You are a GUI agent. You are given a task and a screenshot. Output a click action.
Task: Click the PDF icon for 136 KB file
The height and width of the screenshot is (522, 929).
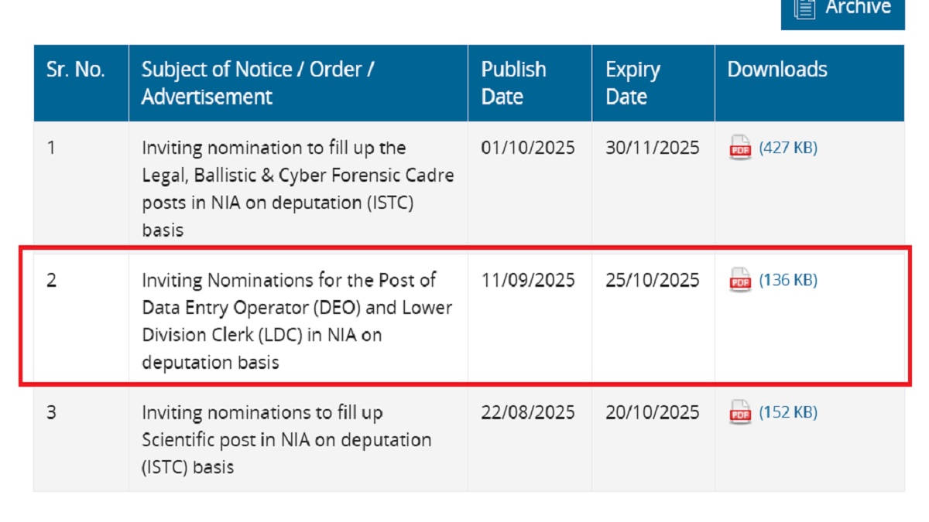[740, 280]
